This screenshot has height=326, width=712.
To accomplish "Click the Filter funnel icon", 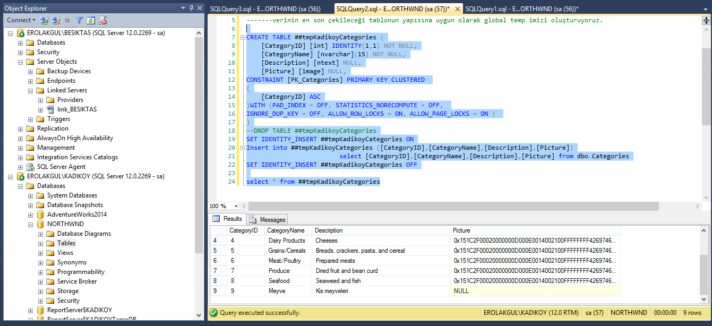I will tap(79, 20).
